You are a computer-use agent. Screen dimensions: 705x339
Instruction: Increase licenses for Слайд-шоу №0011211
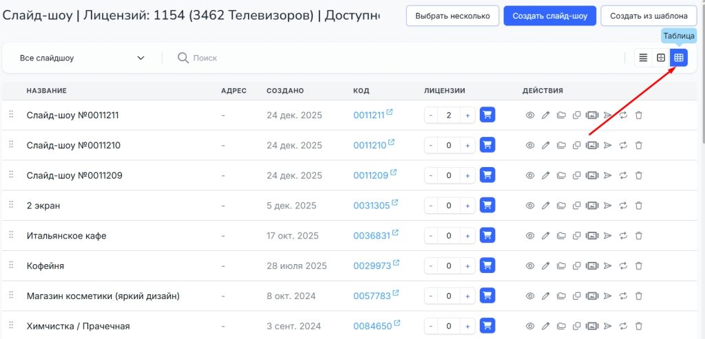467,116
